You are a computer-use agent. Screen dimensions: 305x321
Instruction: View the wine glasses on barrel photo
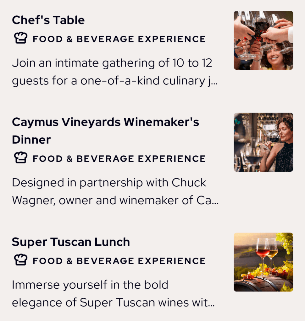coord(263,262)
